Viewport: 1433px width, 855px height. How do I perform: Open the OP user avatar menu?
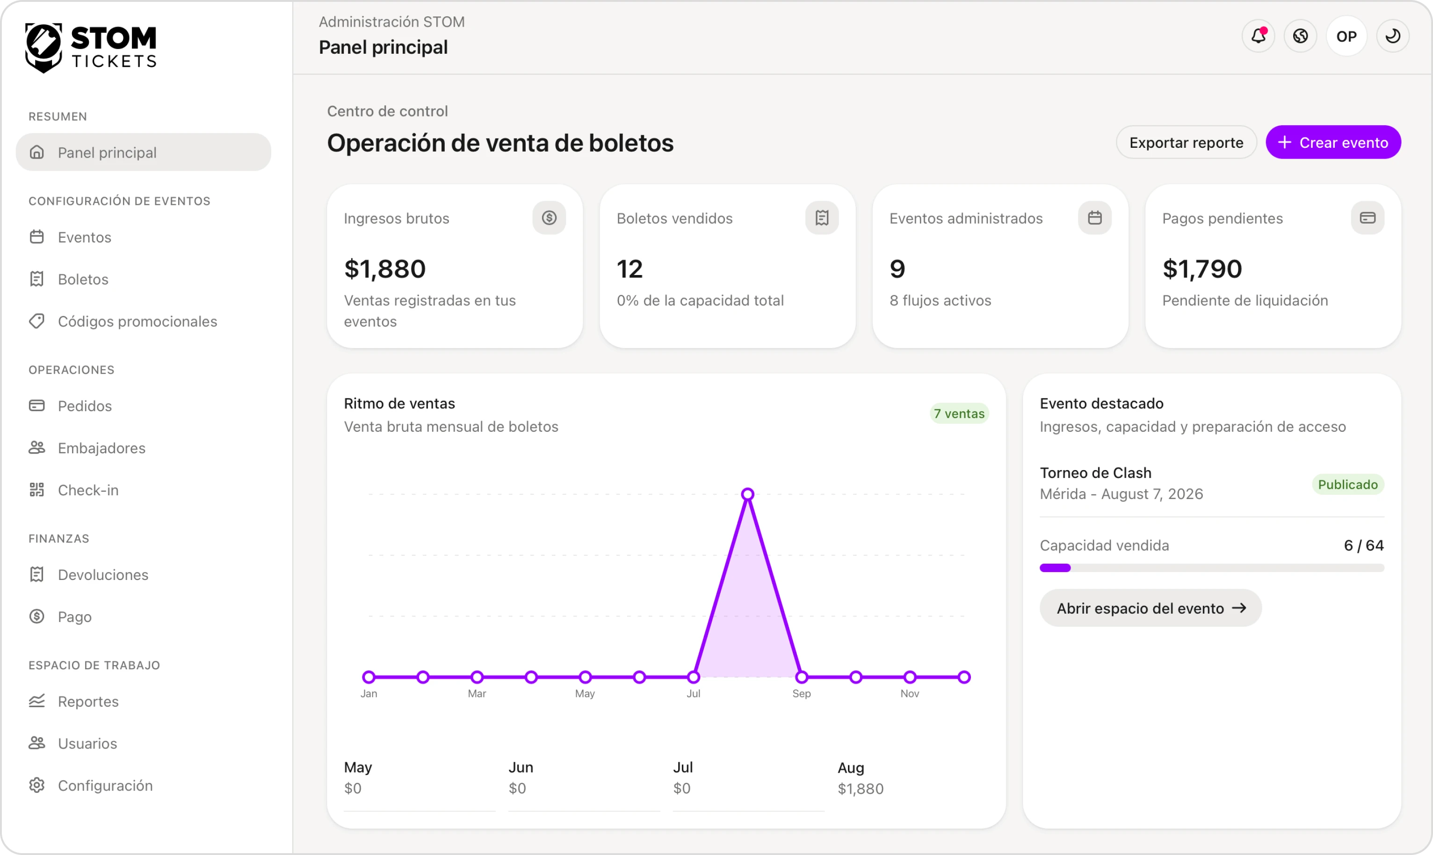point(1346,36)
